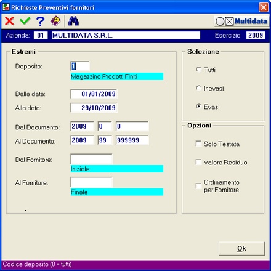Screen dimensions: 271x271
Task: Click the Al Fornitore input box
Action: tap(91, 182)
